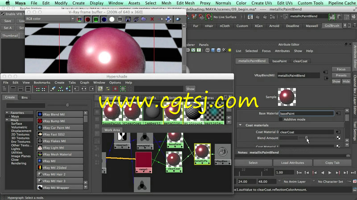Select basePaint material swatch in Hypershade
357x200 pixels.
tap(112, 113)
